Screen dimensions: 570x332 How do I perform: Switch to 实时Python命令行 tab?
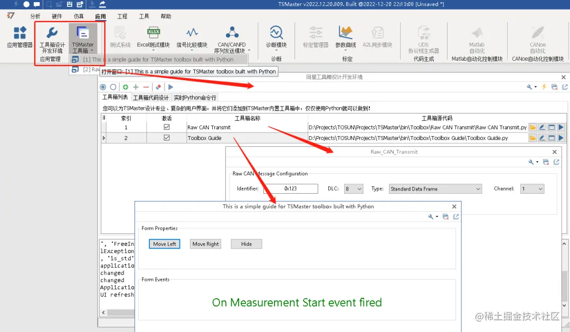tap(195, 98)
